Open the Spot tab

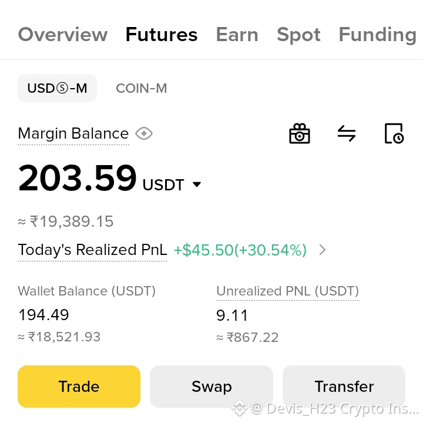(x=298, y=35)
